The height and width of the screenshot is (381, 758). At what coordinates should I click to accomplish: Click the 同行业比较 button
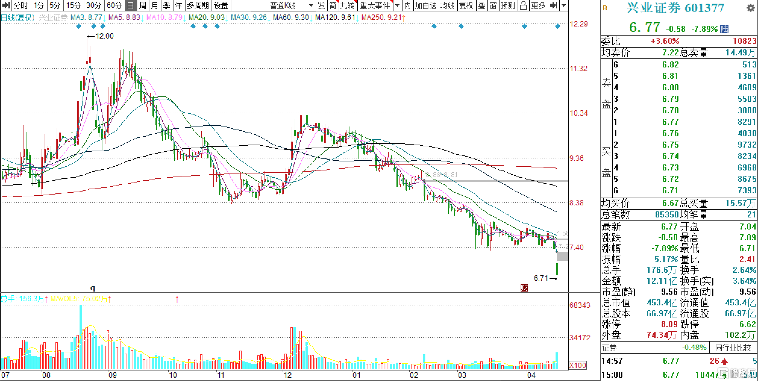point(733,348)
